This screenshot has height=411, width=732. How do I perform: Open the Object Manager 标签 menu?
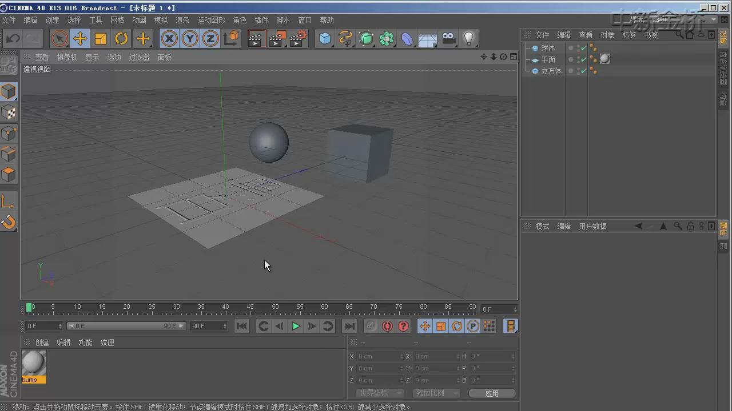pos(629,35)
